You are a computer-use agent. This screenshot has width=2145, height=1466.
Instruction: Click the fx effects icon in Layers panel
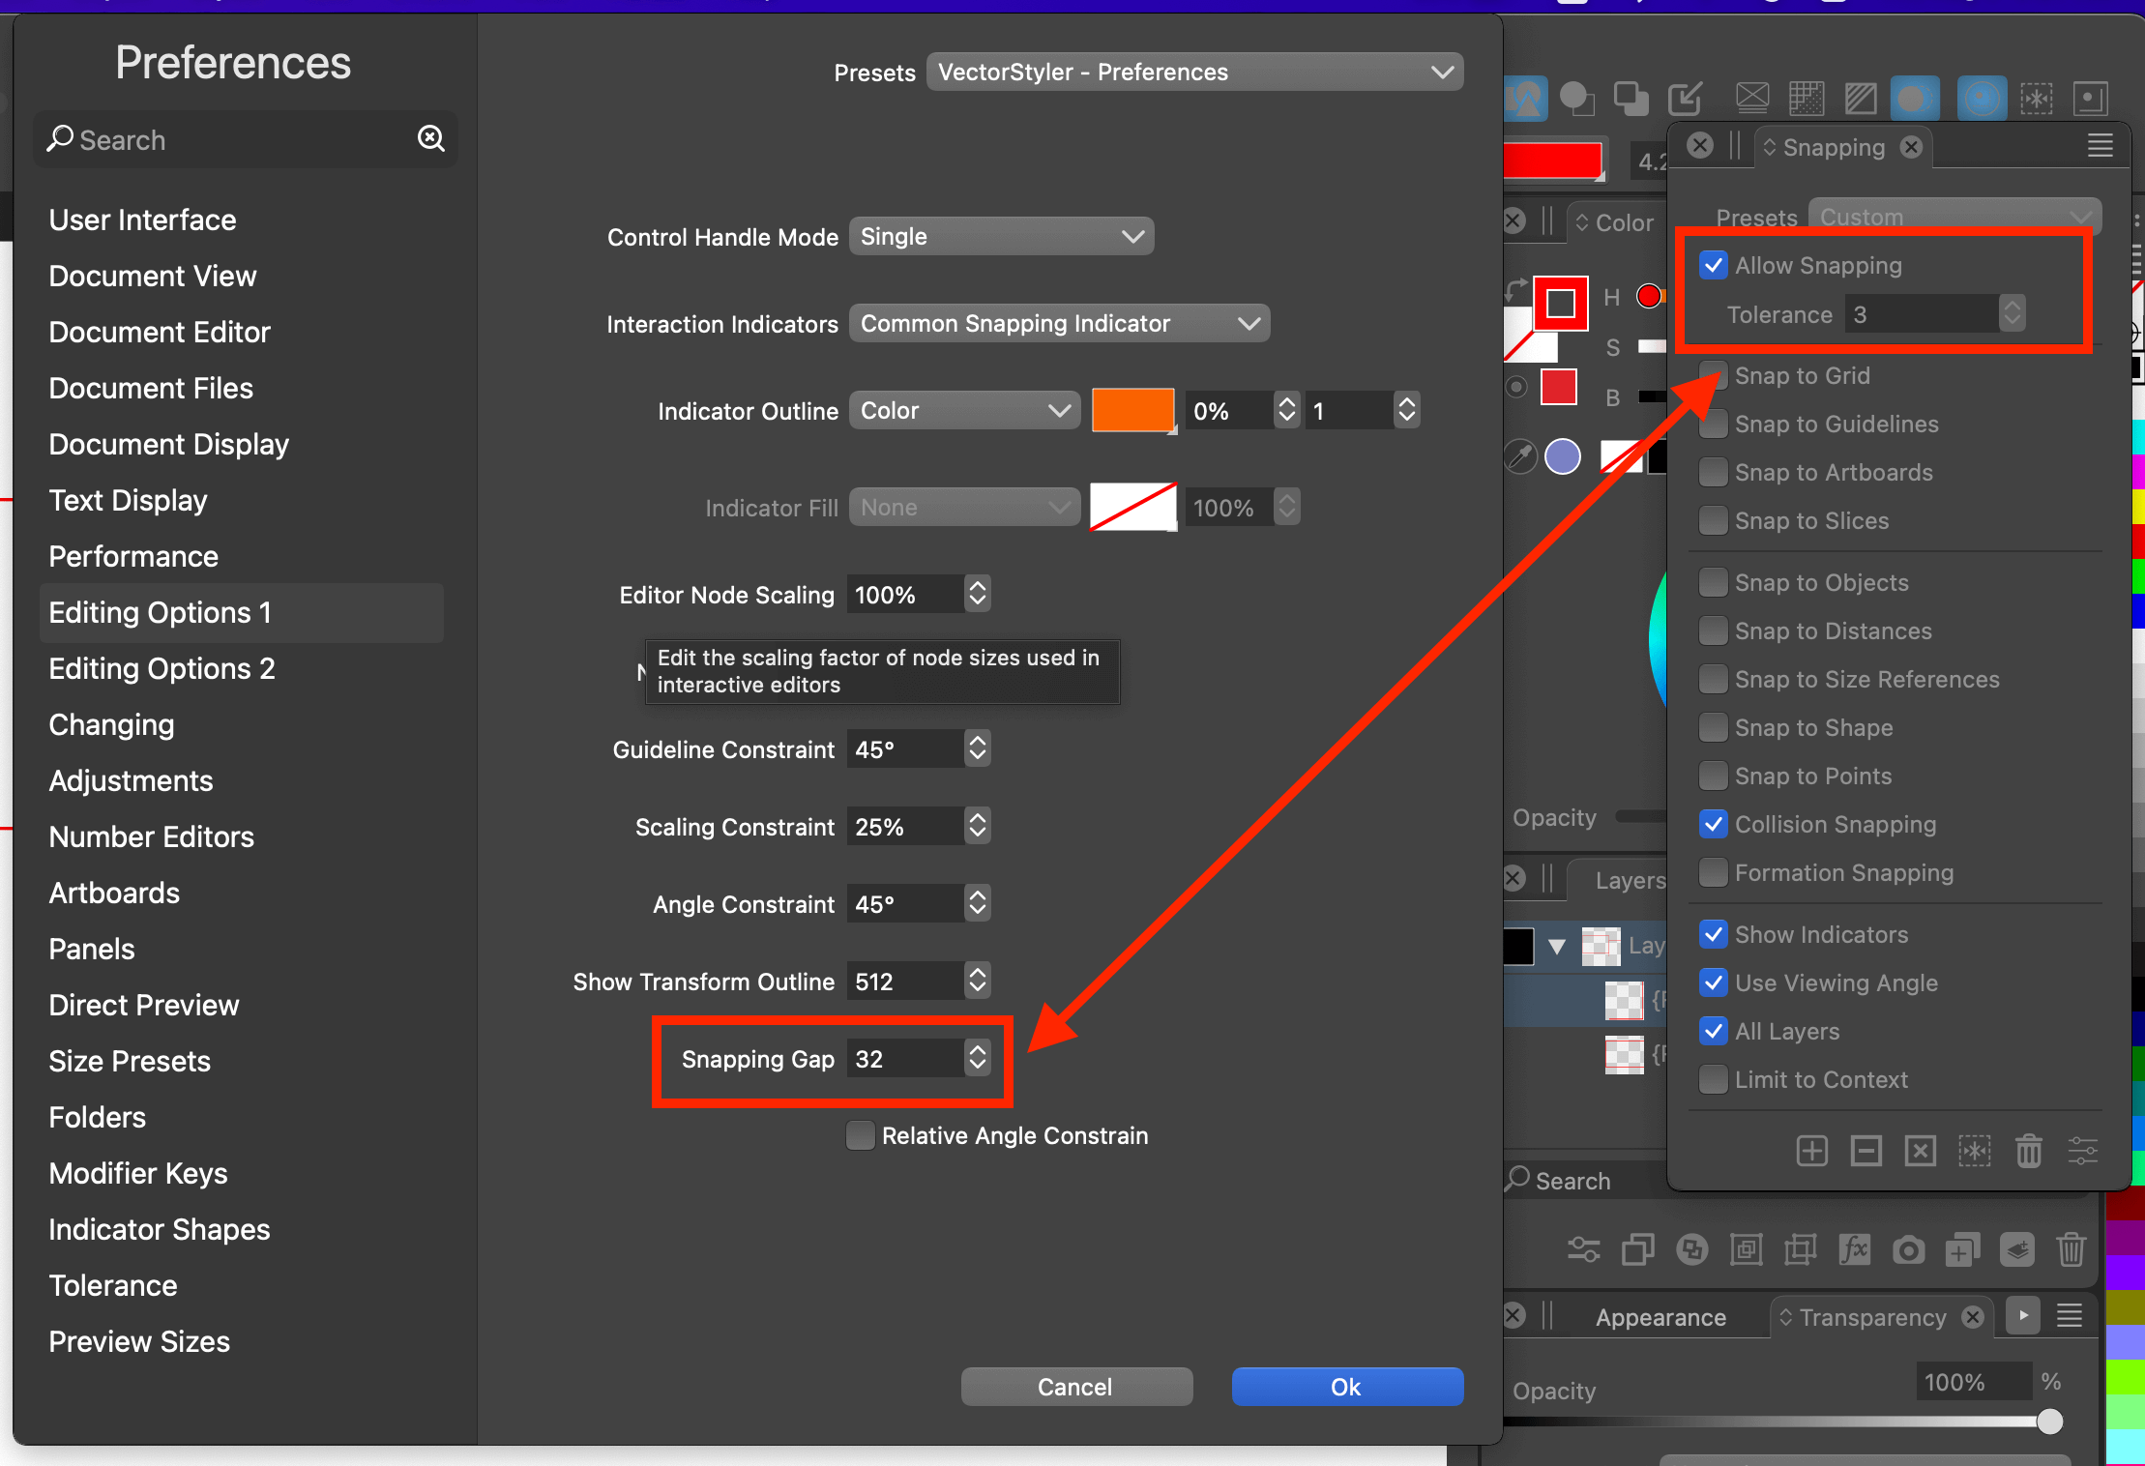pos(1854,1249)
